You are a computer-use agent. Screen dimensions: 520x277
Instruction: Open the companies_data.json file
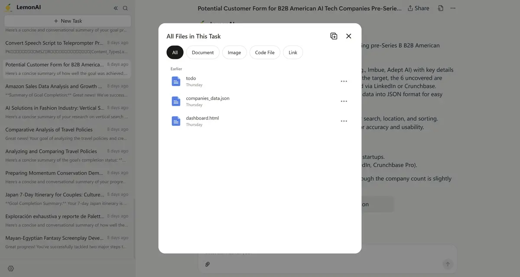[x=208, y=98]
